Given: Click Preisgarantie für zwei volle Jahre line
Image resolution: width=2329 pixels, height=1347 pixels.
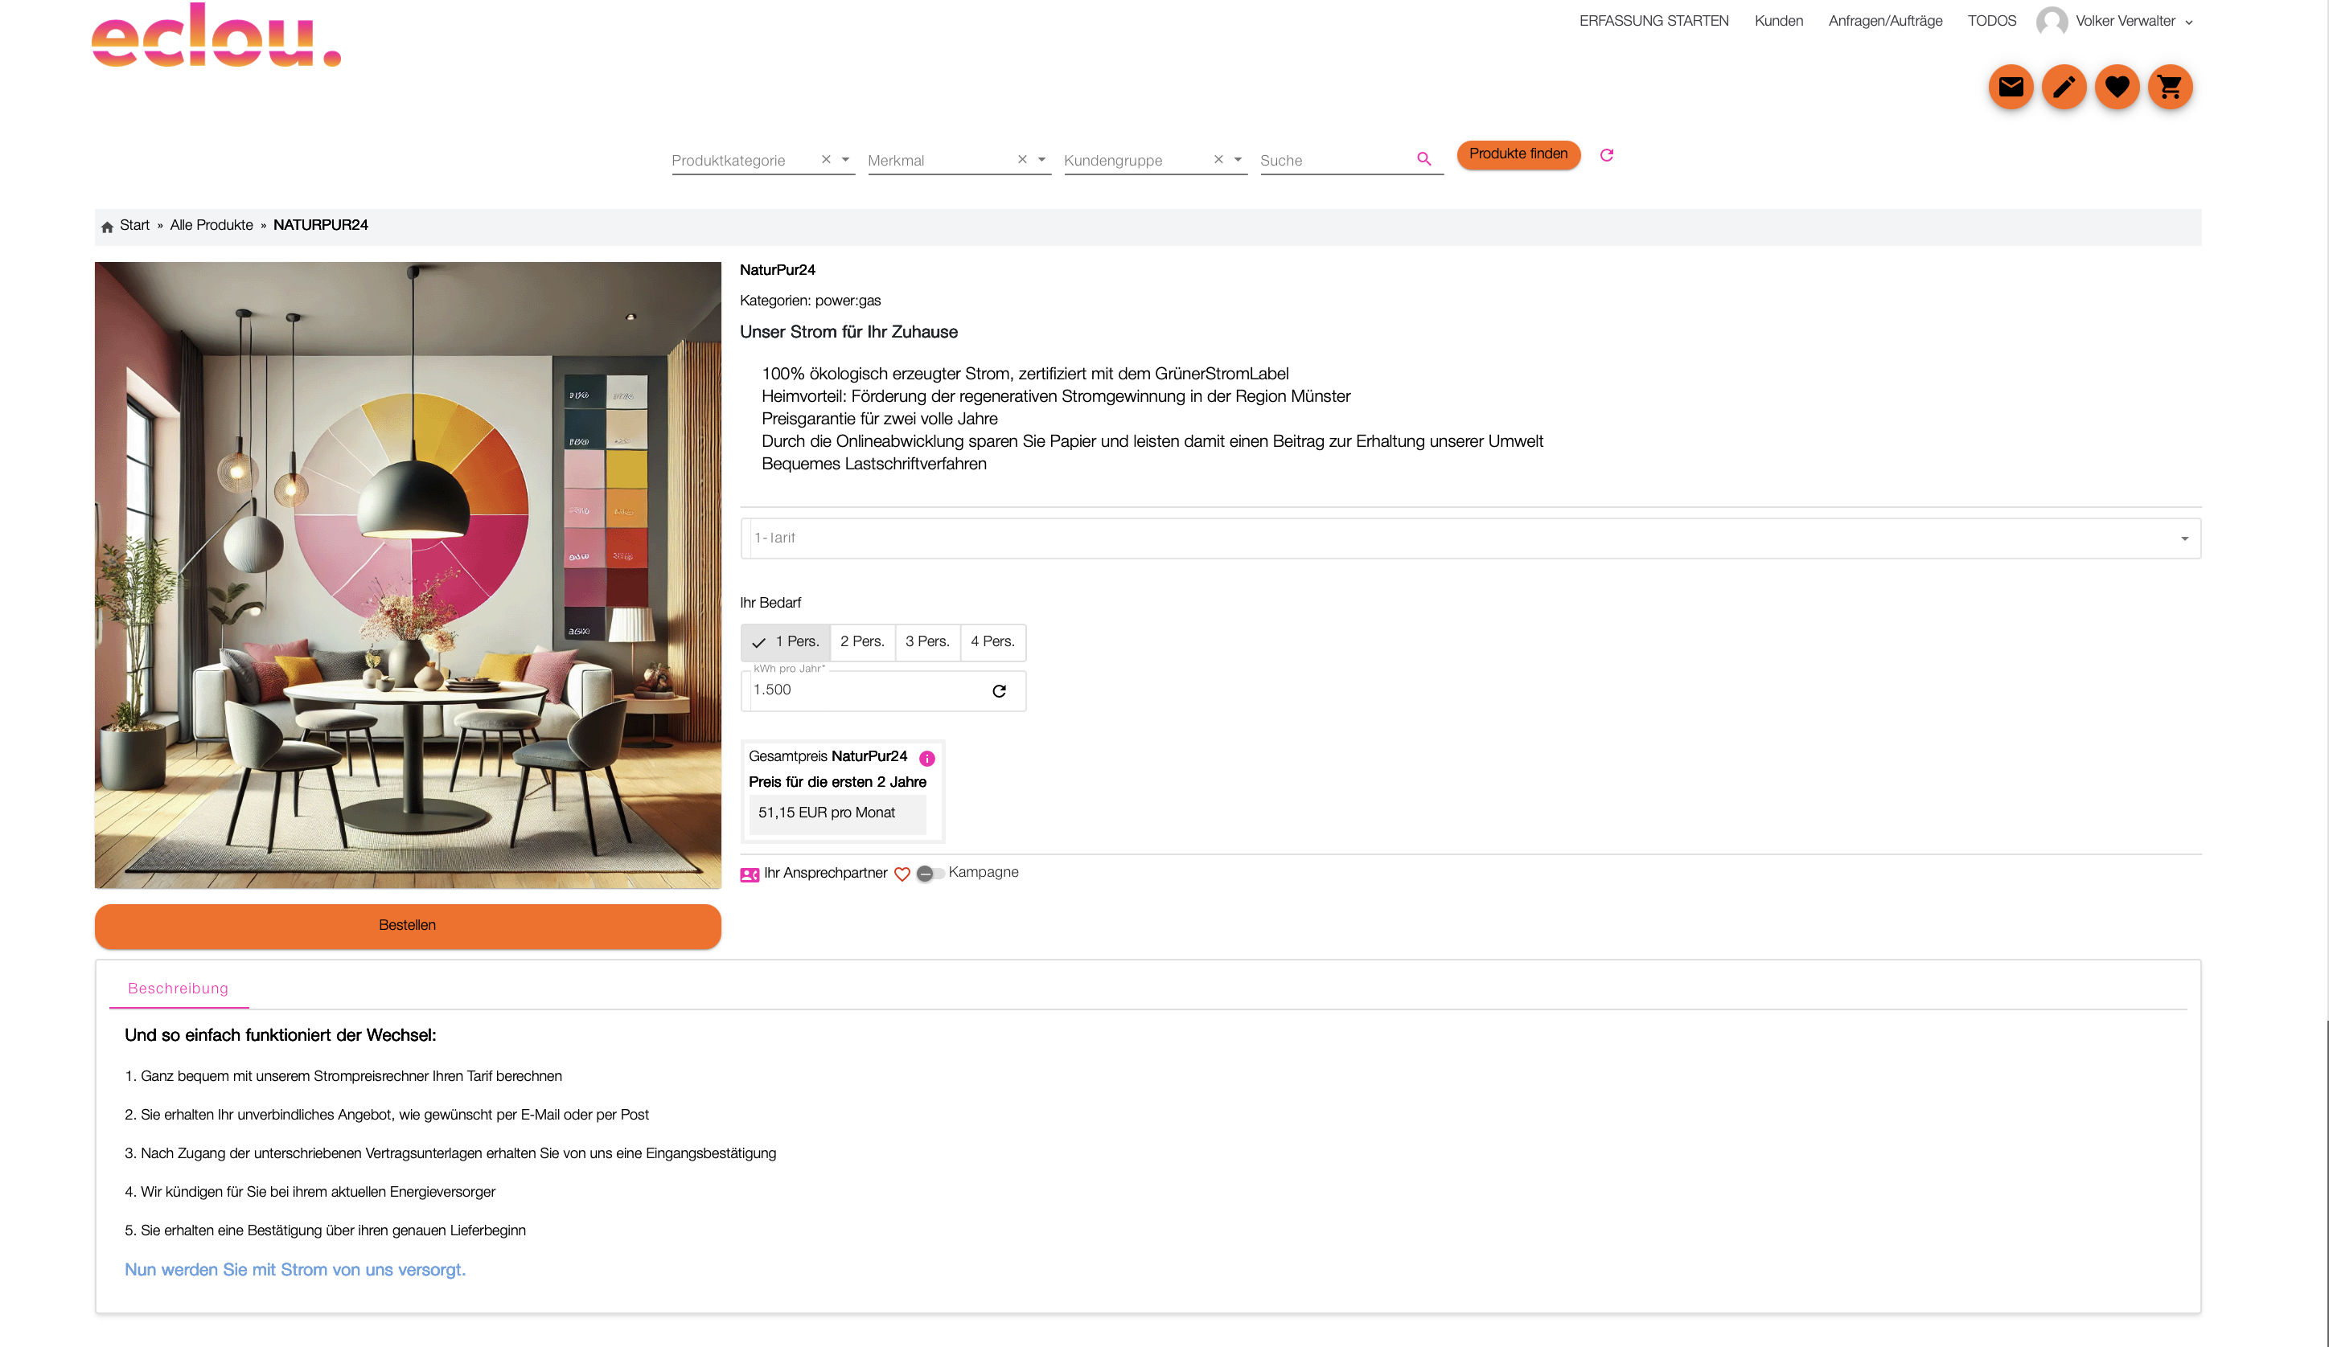Looking at the screenshot, I should click(880, 420).
